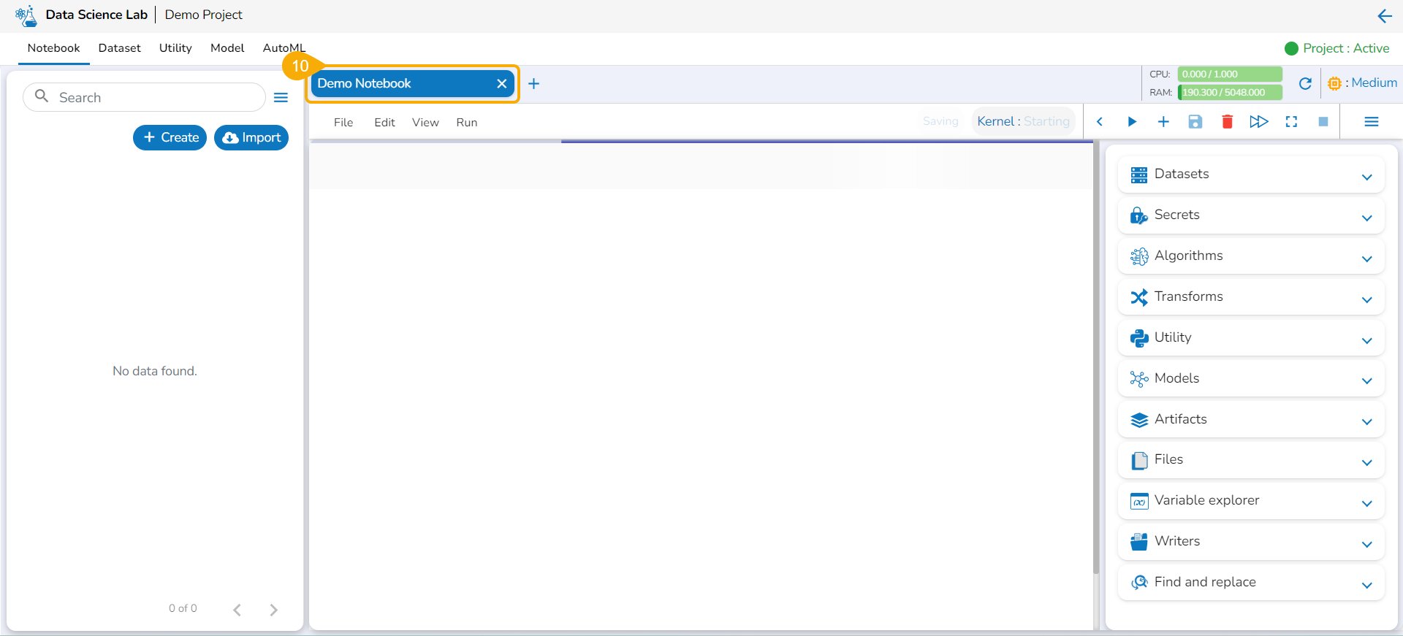Switch to the Notebook tab
The height and width of the screenshot is (636, 1403).
click(x=54, y=48)
